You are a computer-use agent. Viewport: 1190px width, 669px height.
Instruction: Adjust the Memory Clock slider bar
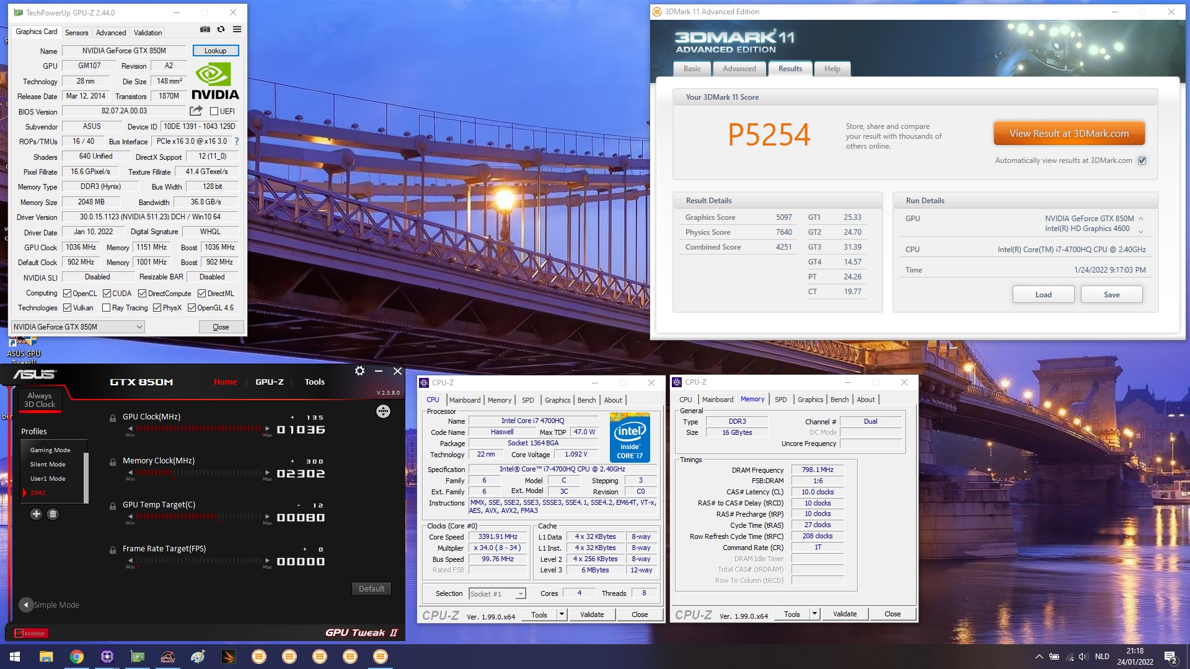(198, 473)
